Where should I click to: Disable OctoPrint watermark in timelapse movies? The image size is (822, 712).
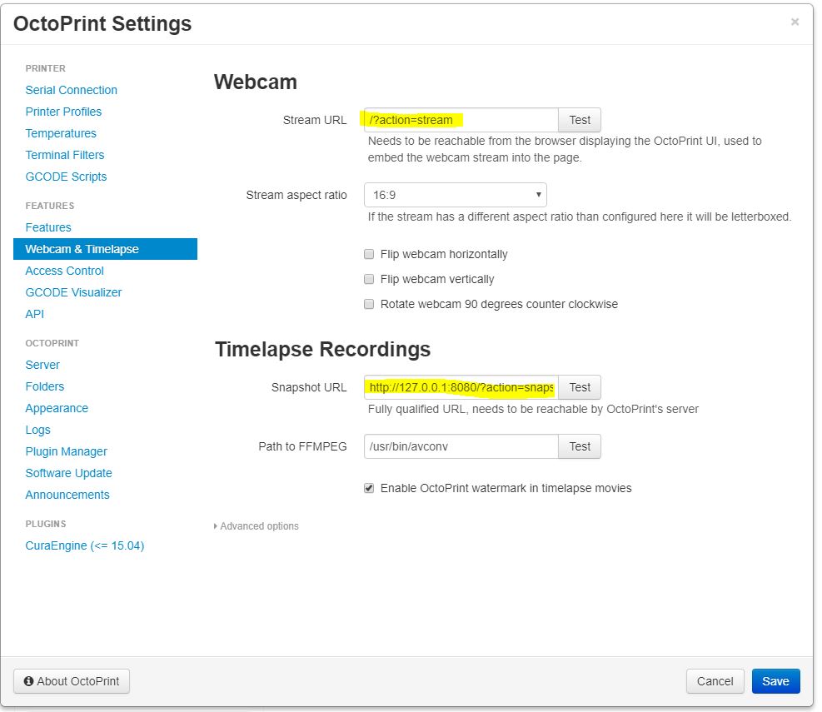[369, 488]
